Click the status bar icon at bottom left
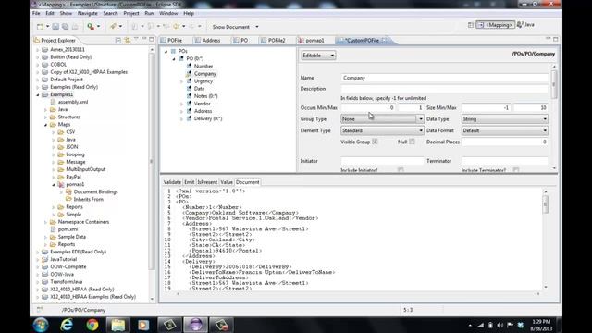Viewport: 592px width, 333px height. click(40, 310)
